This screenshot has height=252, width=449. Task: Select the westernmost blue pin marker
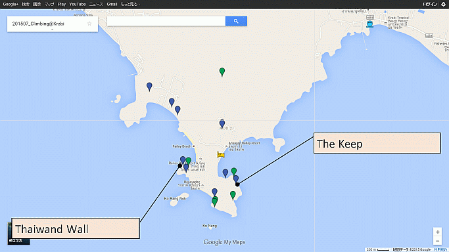(149, 87)
